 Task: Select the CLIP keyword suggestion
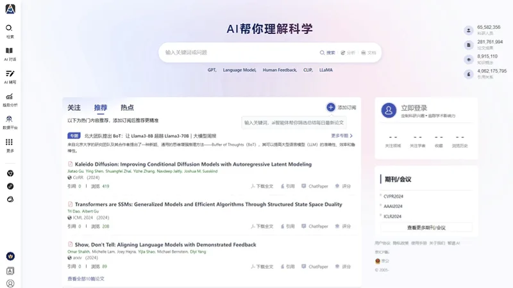point(308,70)
